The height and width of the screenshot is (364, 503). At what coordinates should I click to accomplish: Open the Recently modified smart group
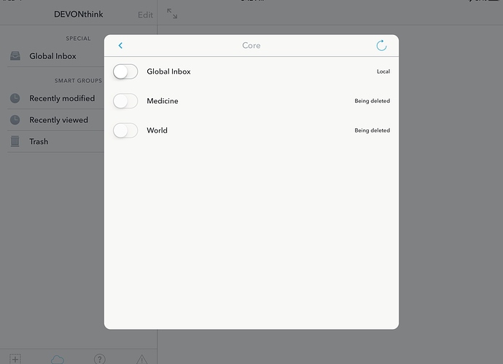62,98
